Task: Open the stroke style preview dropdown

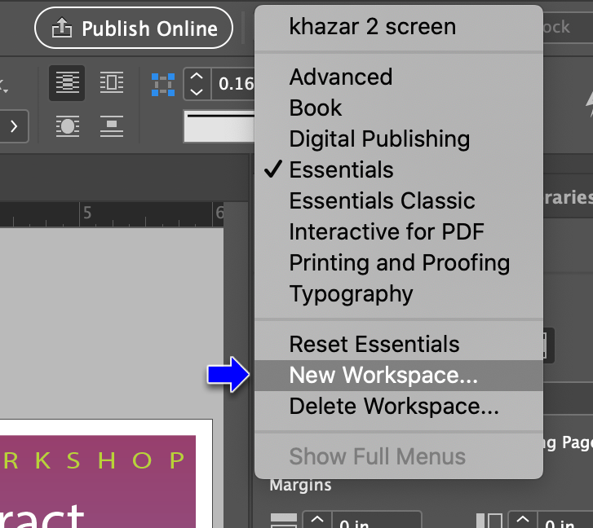Action: pyautogui.click(x=219, y=126)
